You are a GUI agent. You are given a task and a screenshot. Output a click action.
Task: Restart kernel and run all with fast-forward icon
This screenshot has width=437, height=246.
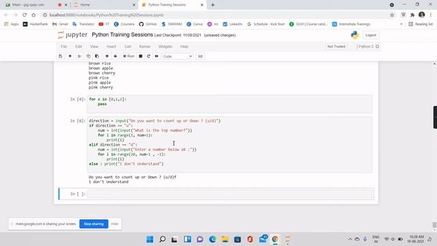[x=156, y=56]
